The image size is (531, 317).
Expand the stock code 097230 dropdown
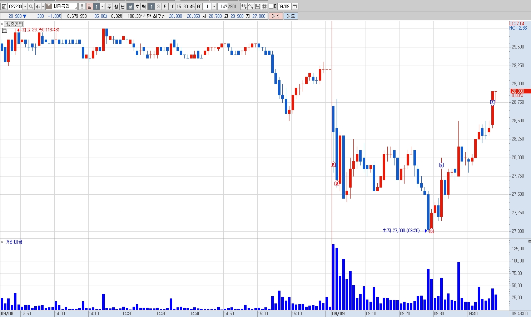pyautogui.click(x=25, y=6)
